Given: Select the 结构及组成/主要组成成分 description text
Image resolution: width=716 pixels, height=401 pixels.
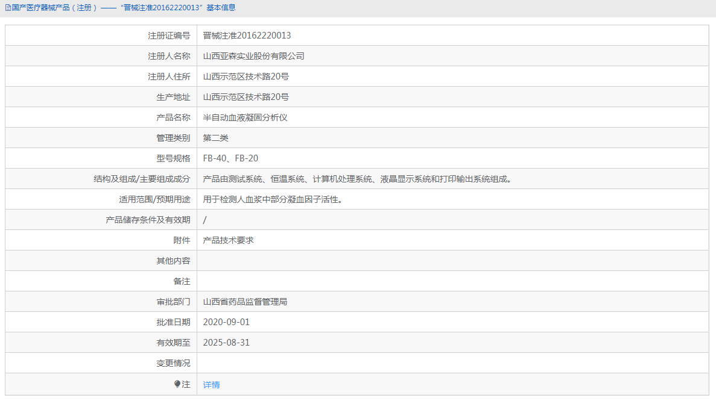Looking at the screenshot, I should point(356,178).
